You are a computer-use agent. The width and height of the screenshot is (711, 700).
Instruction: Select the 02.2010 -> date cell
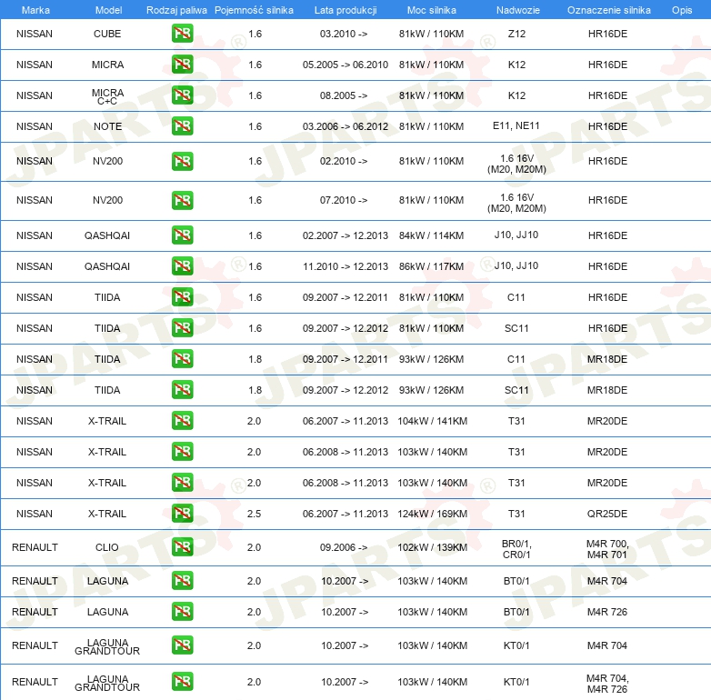tap(344, 161)
